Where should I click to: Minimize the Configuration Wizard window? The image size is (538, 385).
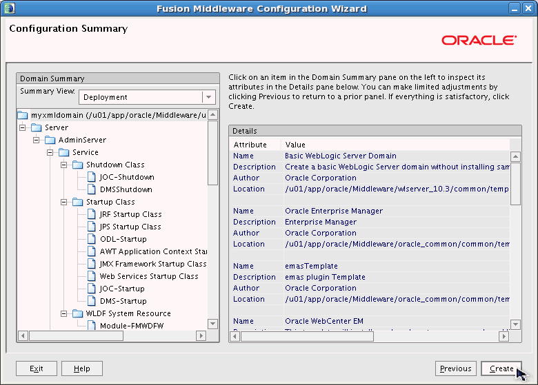(515, 8)
